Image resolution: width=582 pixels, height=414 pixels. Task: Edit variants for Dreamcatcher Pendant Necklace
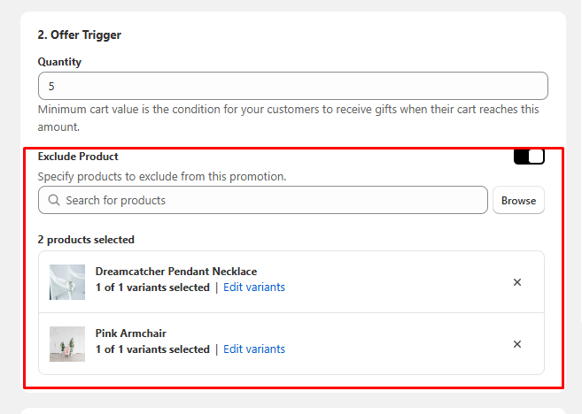tap(254, 287)
